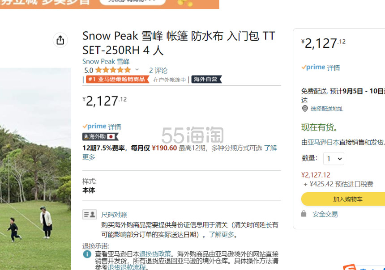Click the 尺码对照 size chart icon

pos(90,215)
